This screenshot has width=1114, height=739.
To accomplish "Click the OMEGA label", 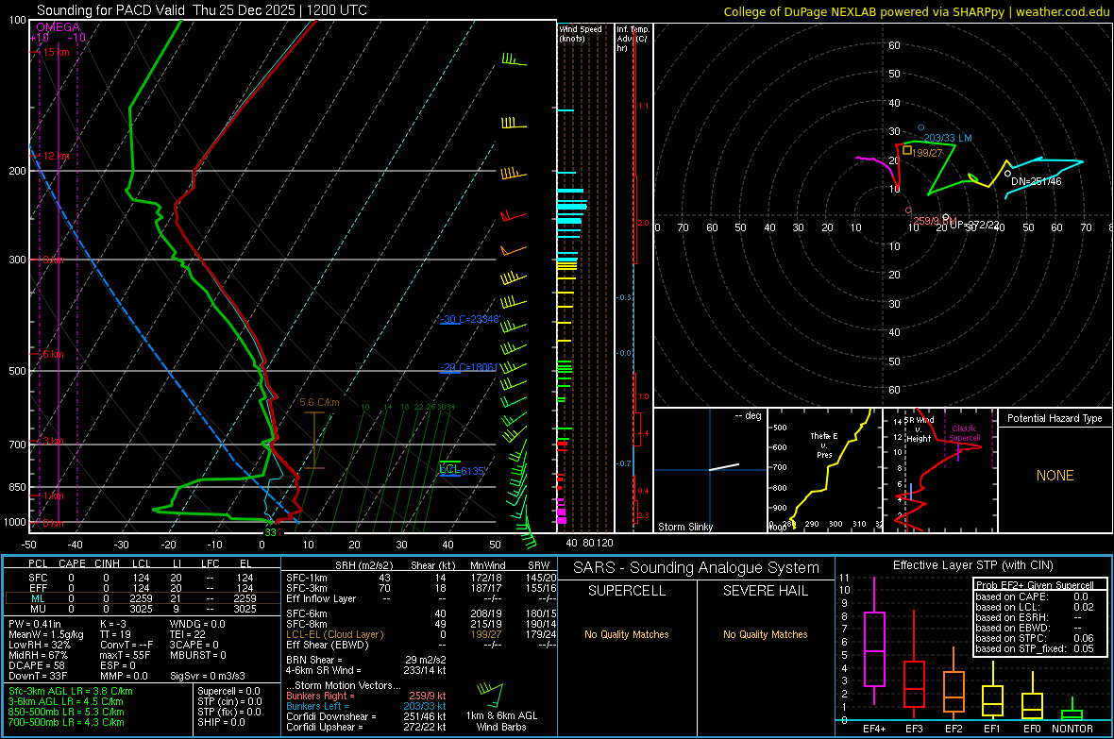I will tap(59, 27).
